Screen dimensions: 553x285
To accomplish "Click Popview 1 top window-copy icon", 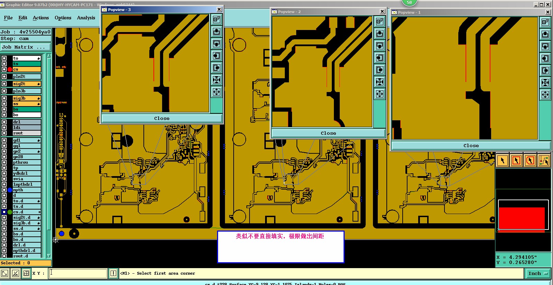I will coord(545,22).
